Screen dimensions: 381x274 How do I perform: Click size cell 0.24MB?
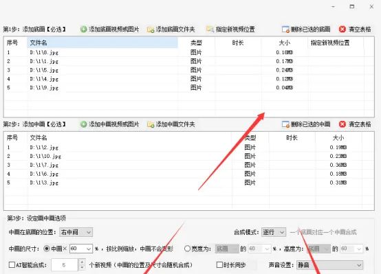[x=285, y=70]
